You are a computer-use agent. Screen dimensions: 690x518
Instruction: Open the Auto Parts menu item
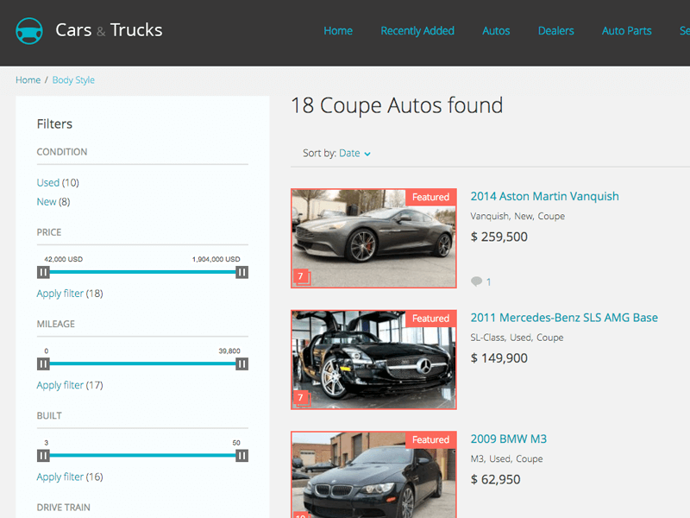point(627,31)
